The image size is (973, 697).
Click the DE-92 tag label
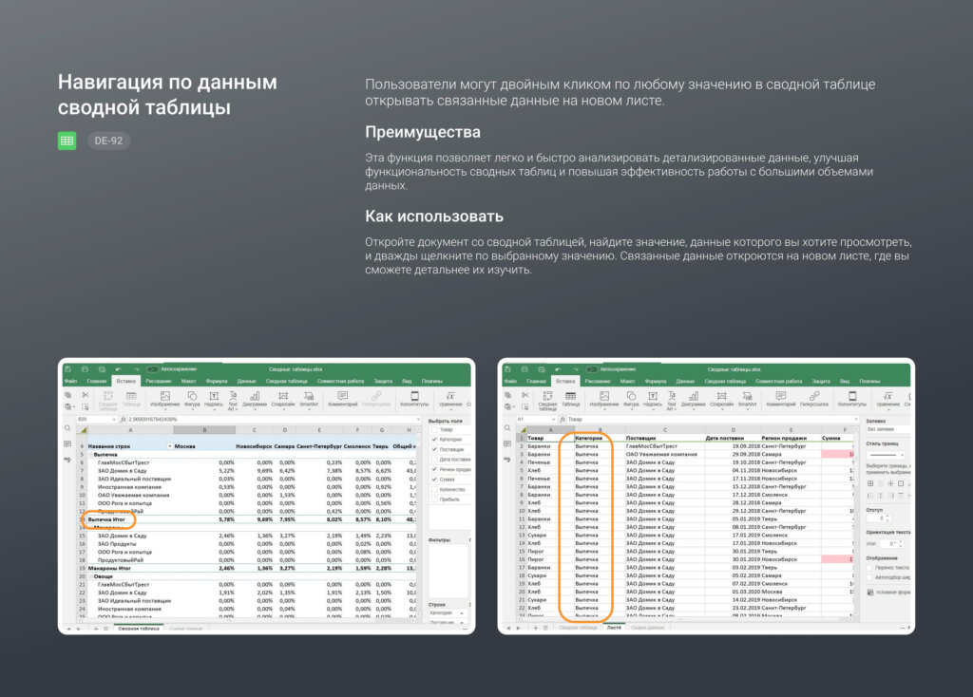(109, 141)
